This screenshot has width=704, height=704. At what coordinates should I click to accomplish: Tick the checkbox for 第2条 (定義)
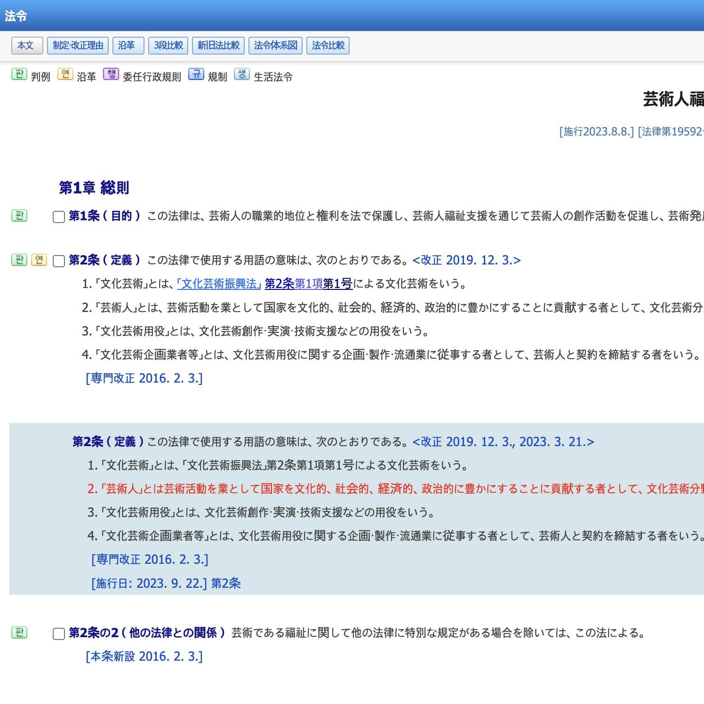pos(59,261)
